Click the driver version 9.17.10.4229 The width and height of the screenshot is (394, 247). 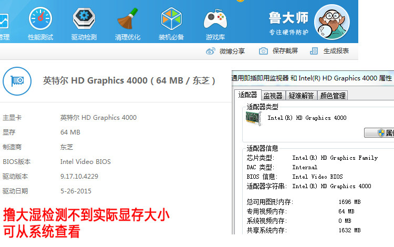point(79,177)
